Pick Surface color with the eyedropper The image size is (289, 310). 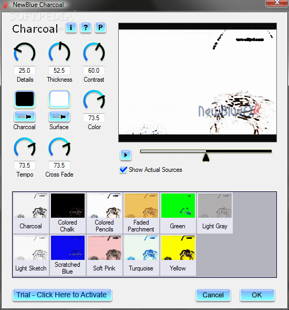[59, 117]
